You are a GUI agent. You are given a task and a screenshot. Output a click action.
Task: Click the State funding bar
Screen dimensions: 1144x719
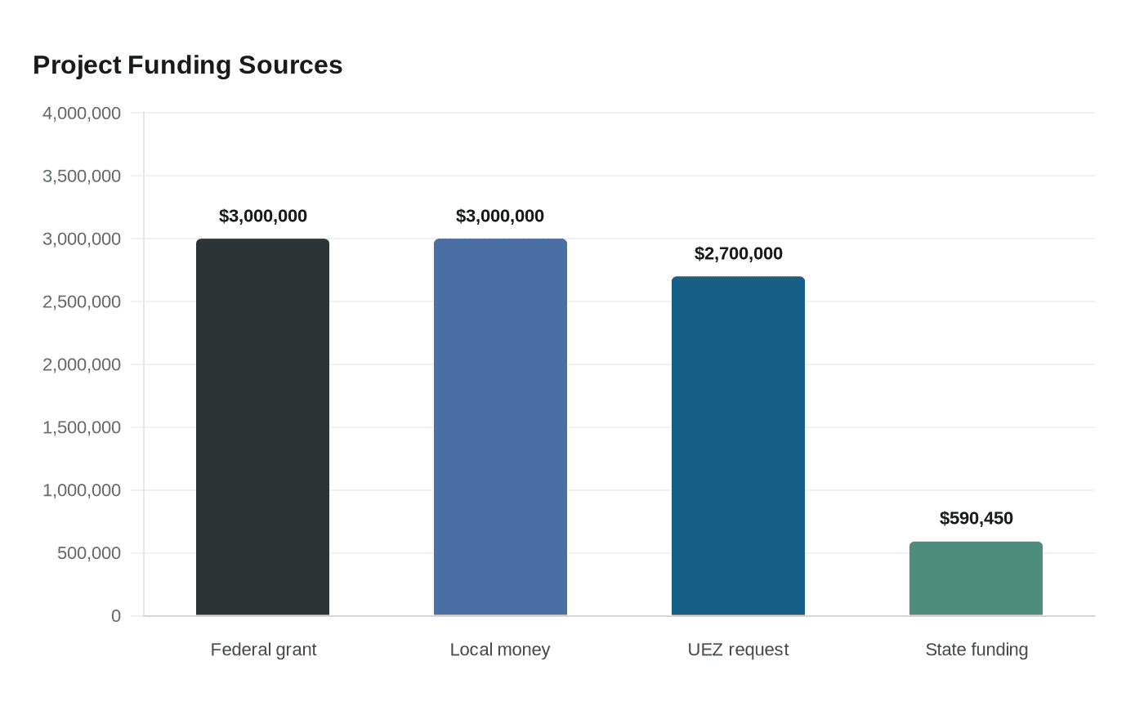[976, 578]
